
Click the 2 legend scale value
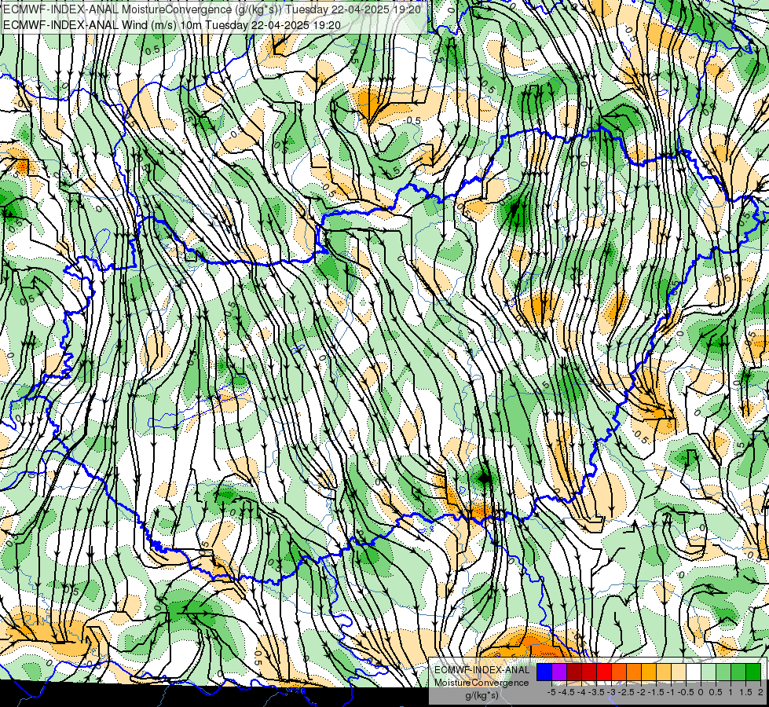pos(760,692)
